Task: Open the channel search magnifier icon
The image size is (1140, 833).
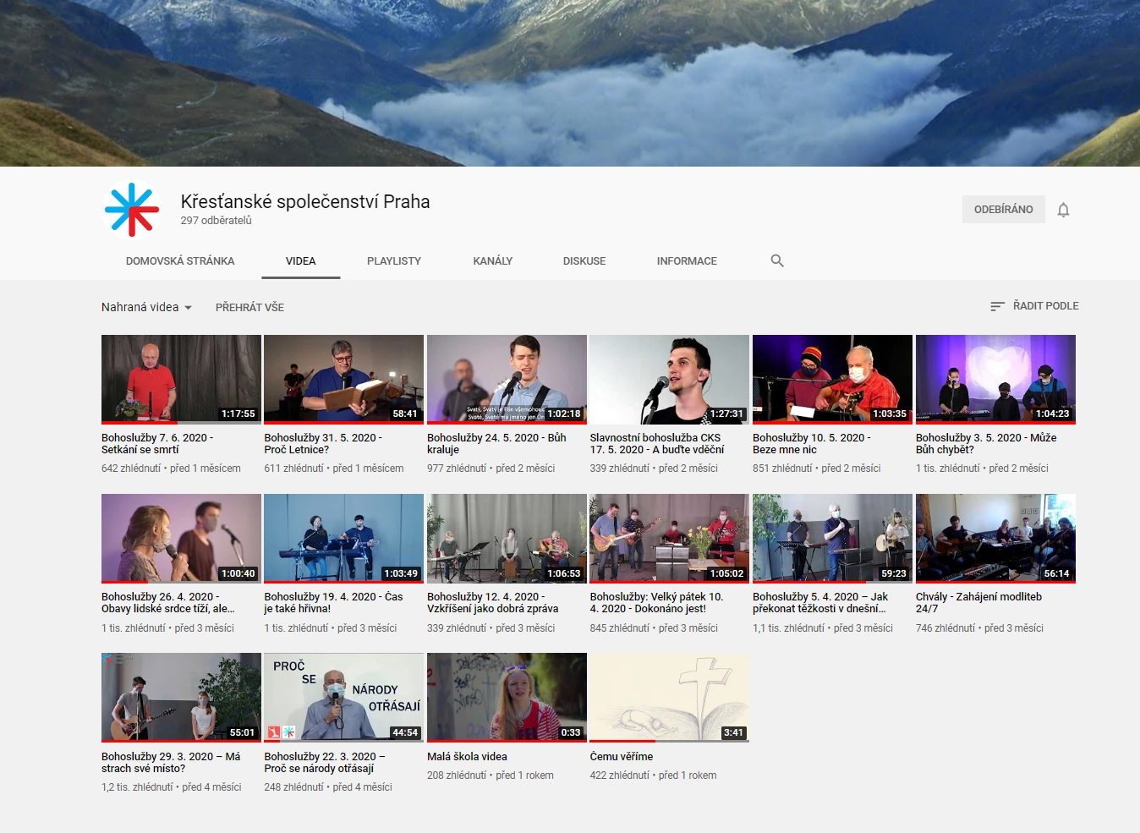Action: coord(777,261)
